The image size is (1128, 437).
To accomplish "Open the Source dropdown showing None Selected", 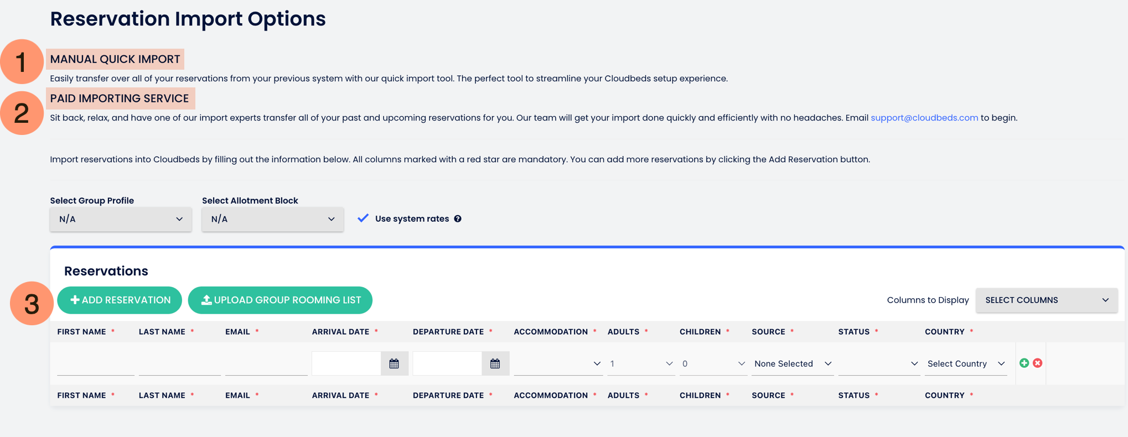I will tap(792, 363).
